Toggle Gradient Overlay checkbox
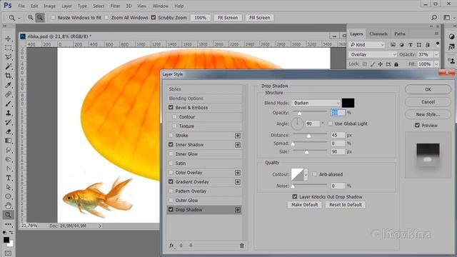The height and width of the screenshot is (257, 457). pos(171,182)
